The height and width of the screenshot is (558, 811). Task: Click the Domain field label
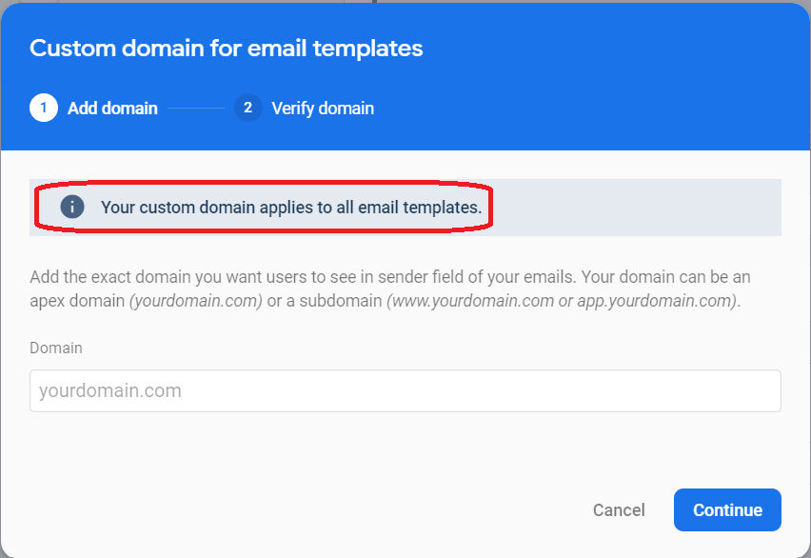pyautogui.click(x=56, y=348)
